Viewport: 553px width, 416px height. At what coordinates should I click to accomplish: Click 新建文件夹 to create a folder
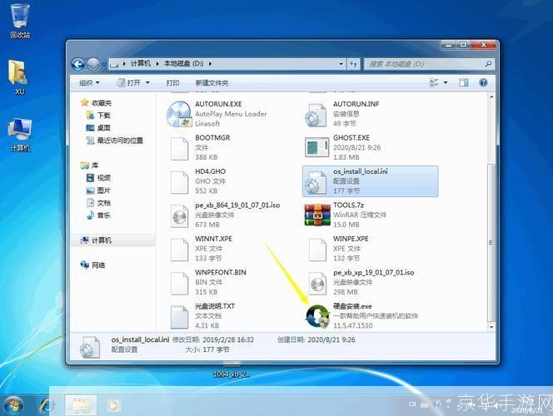[x=212, y=82]
